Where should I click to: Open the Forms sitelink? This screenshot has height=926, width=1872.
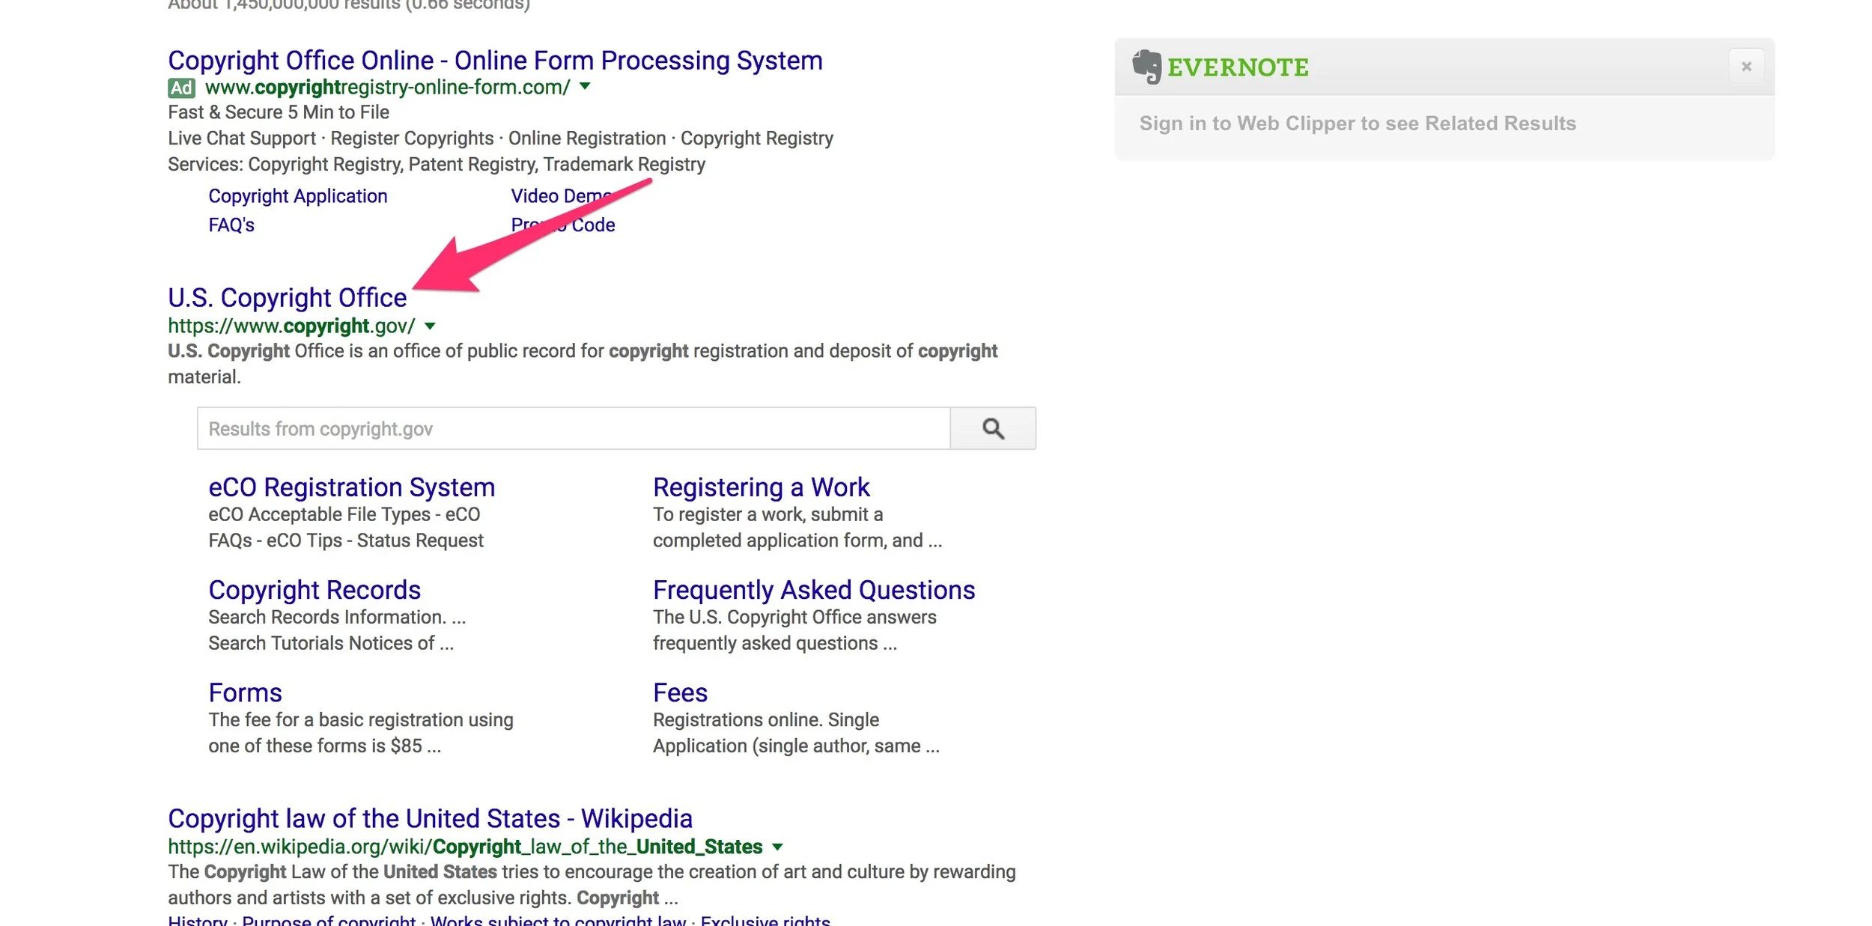pyautogui.click(x=245, y=692)
